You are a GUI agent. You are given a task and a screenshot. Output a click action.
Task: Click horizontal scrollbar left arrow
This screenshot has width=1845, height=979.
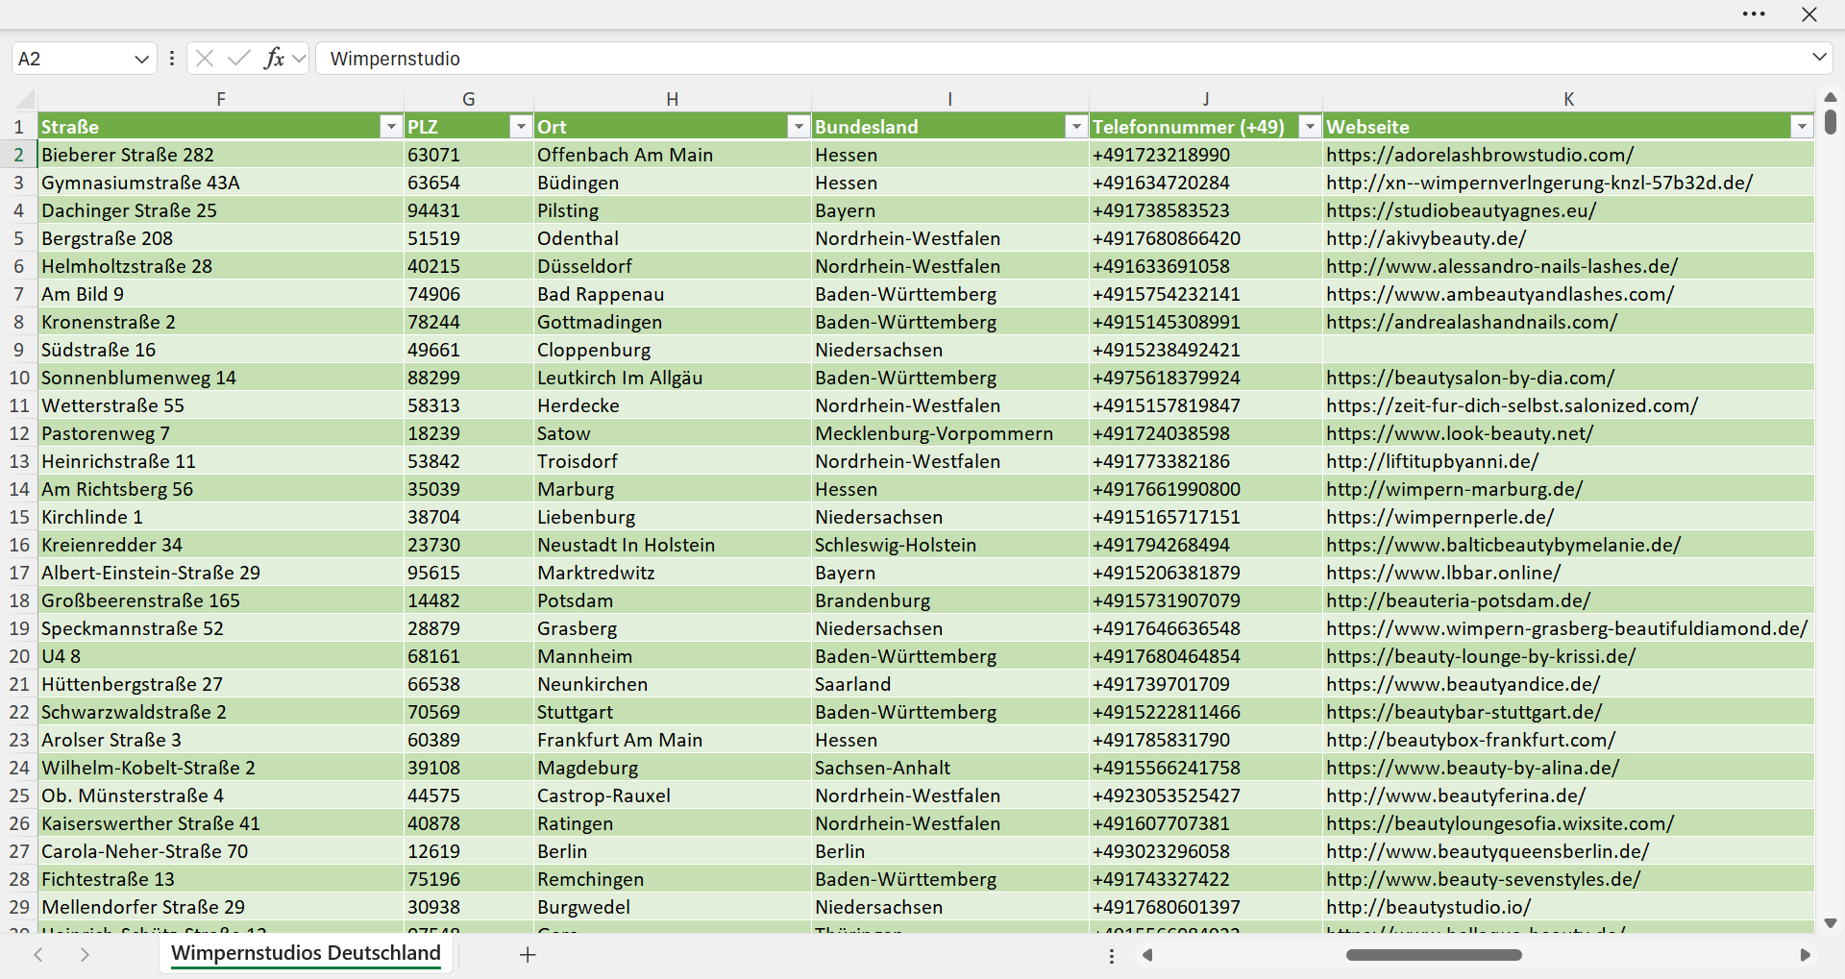coord(1147,955)
